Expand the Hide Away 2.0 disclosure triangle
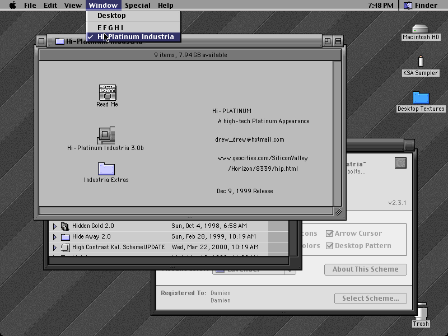This screenshot has height=336, width=448. point(54,237)
